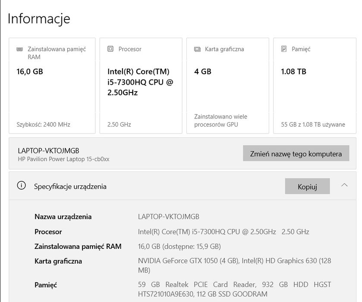Click the Procesor label in specifications
This screenshot has height=302, width=362.
[48, 232]
